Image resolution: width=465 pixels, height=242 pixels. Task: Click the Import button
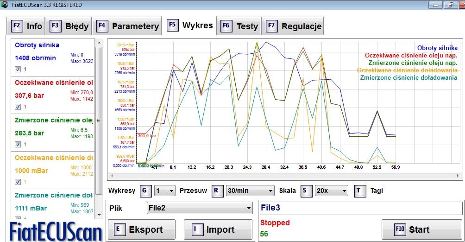pos(218,229)
